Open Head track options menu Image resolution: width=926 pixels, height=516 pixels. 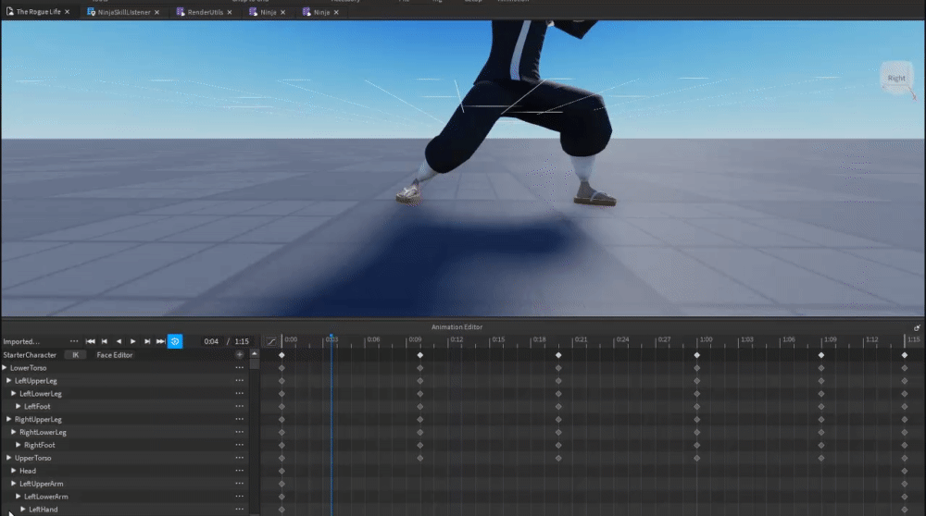tap(239, 471)
